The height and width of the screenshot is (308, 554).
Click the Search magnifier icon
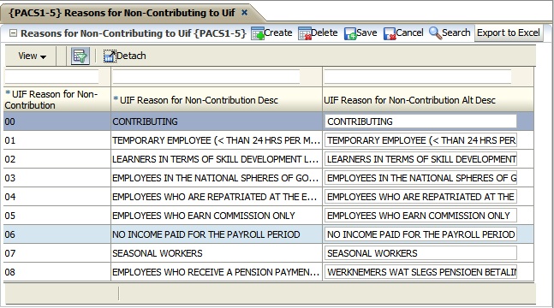point(435,33)
